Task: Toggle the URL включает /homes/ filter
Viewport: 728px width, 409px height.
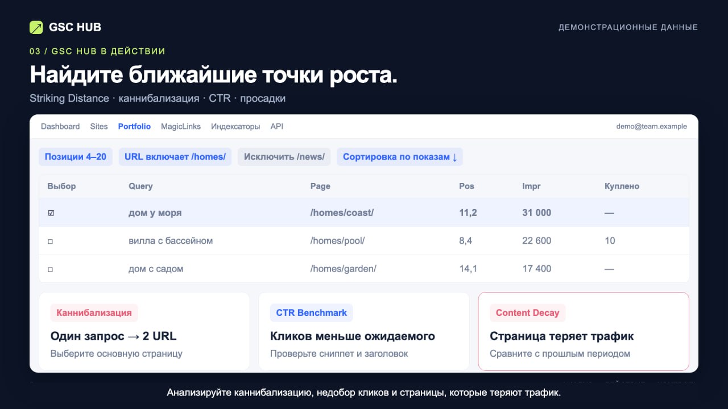Action: tap(175, 157)
